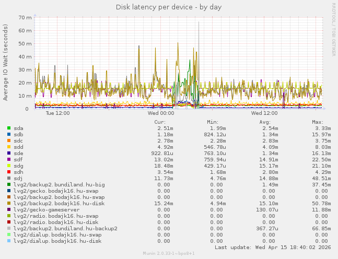Click the Max: column header
338x259 pixels.
pyautogui.click(x=318, y=122)
